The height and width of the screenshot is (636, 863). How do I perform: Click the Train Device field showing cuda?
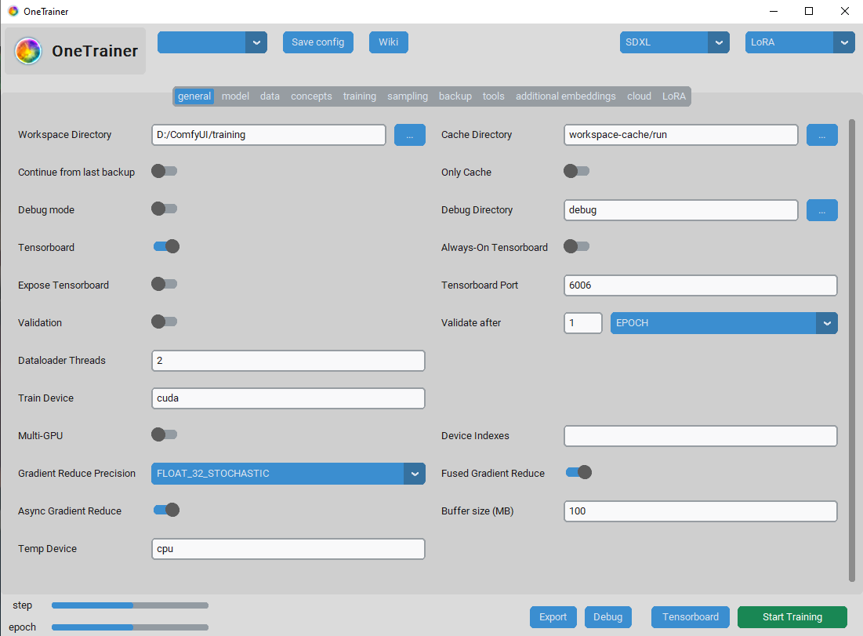coord(288,398)
